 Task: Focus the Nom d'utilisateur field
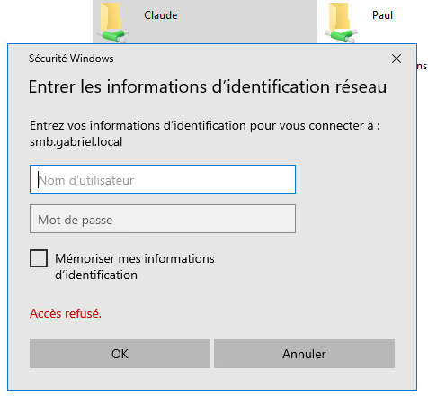[163, 179]
